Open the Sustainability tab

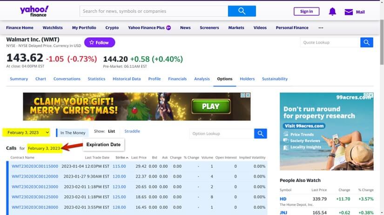(x=275, y=78)
